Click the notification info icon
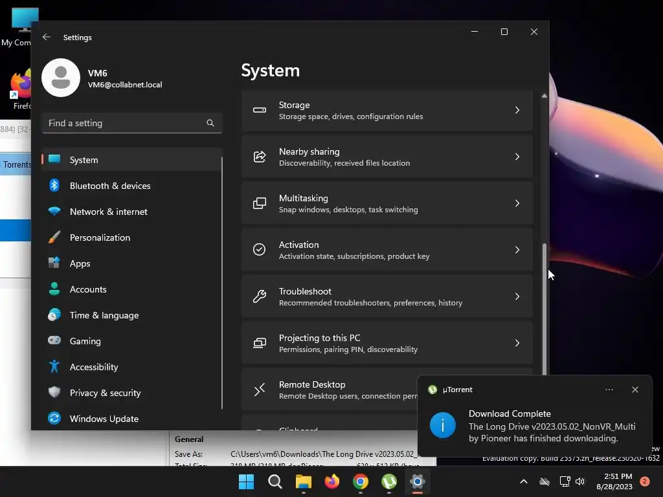663x497 pixels. (443, 425)
